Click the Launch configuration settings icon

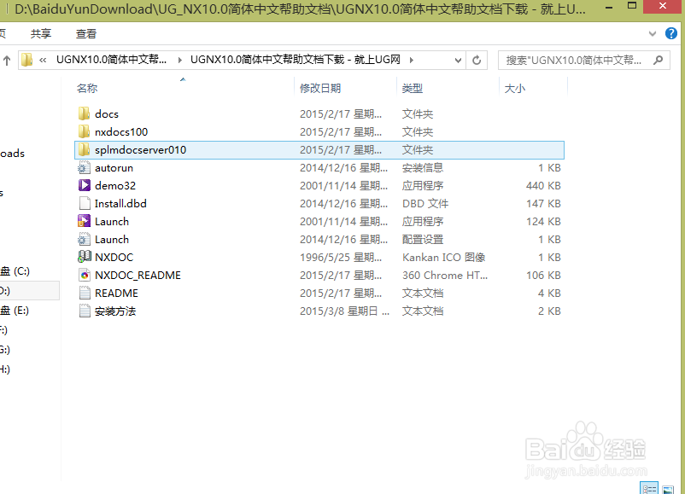point(84,239)
